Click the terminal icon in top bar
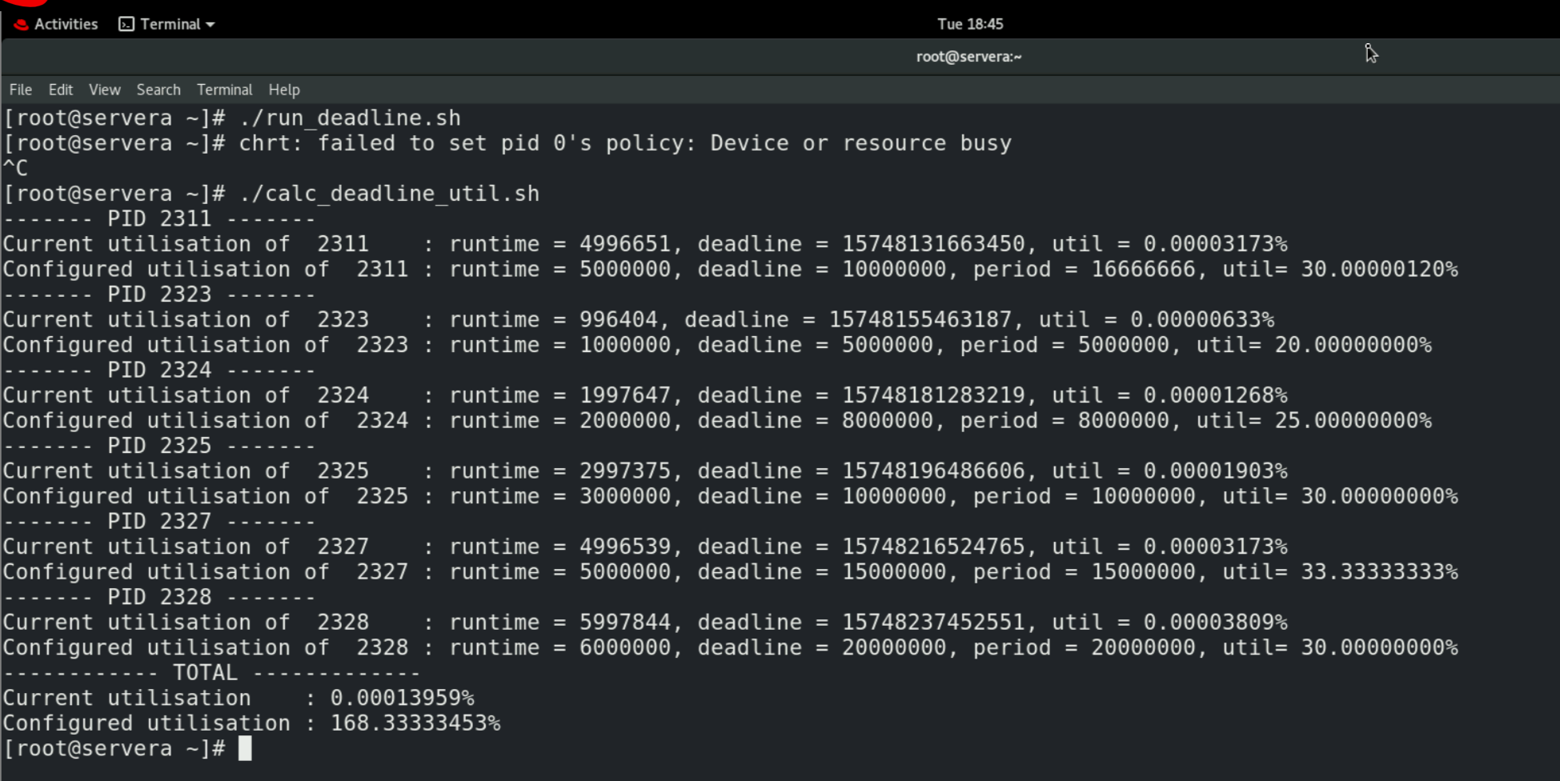The image size is (1560, 781). tap(126, 24)
